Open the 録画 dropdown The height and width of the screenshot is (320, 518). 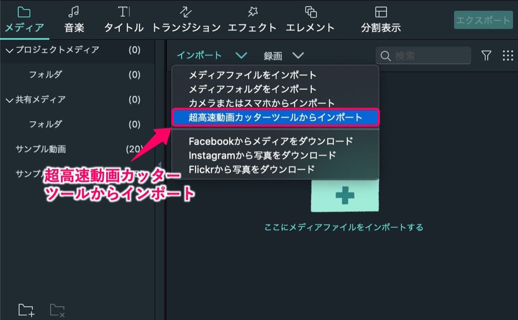[284, 55]
